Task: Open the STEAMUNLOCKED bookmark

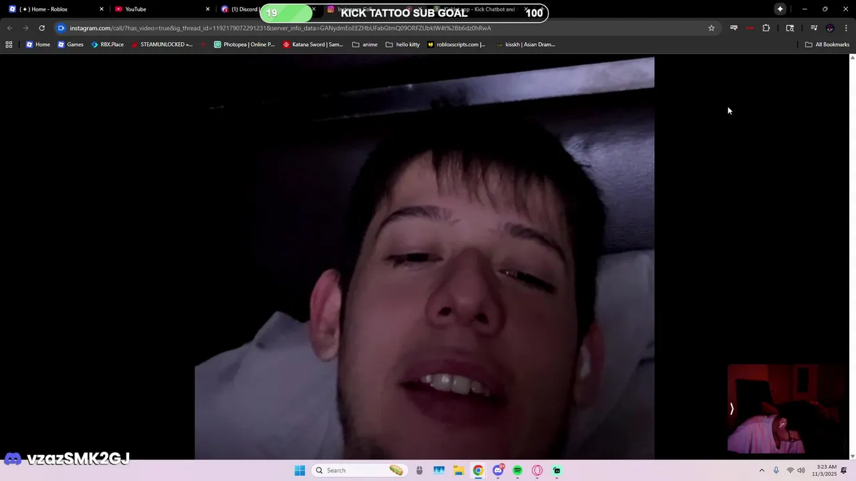Action: 162,45
